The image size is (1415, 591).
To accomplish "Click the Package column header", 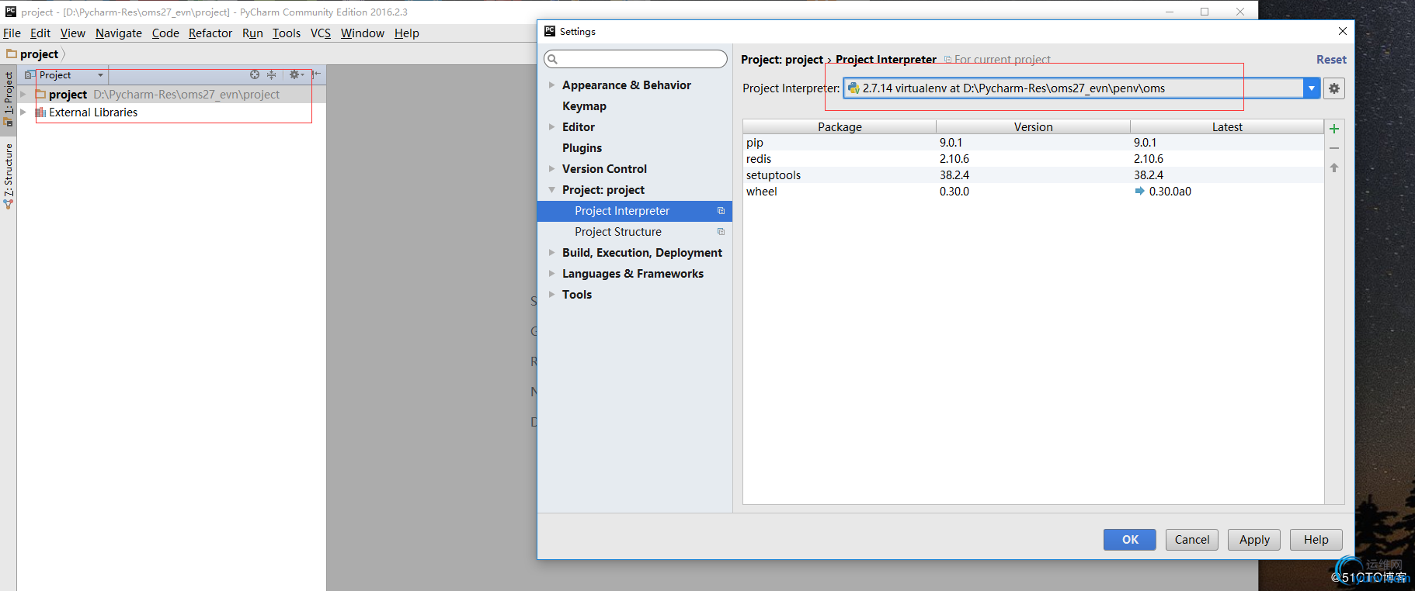I will pos(840,127).
